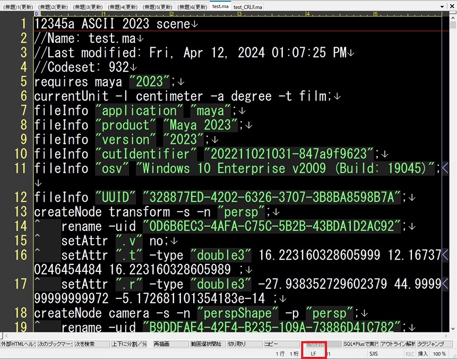Viewport: 457px width, 359px height.
Task: Switch insert mode using 挿入 indicator
Action: pyautogui.click(x=422, y=353)
